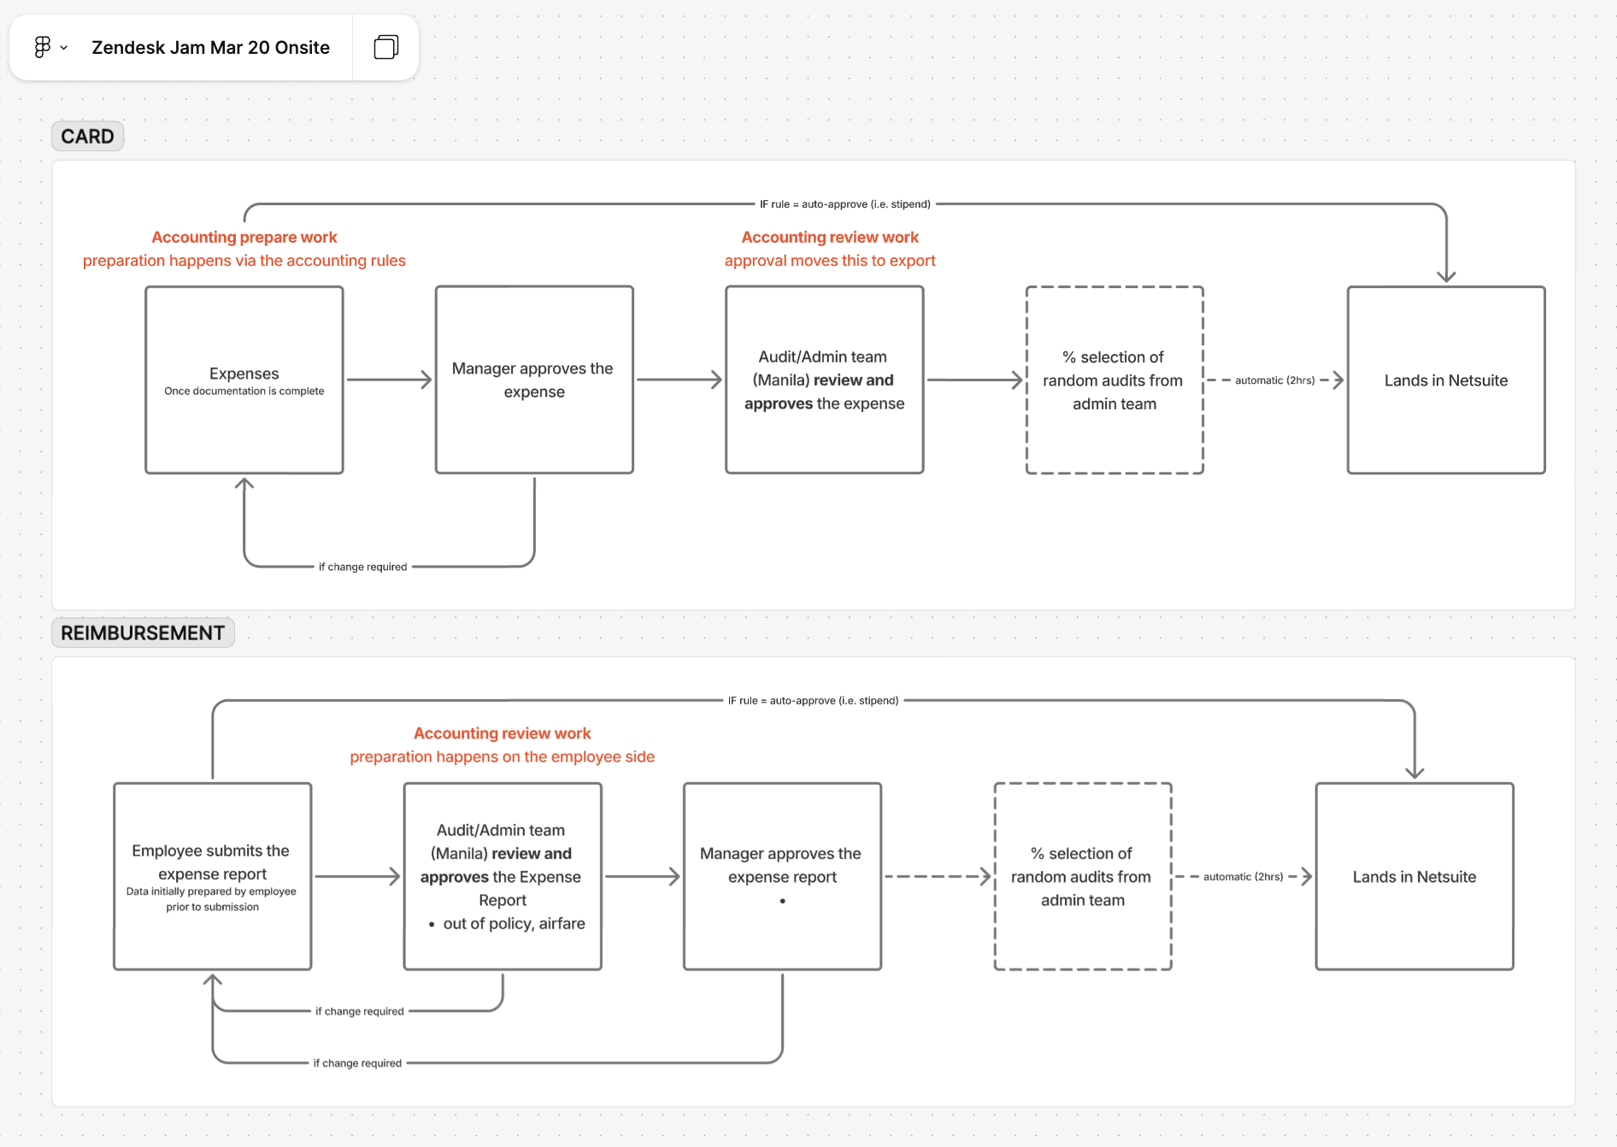
Task: Click CARD 'IF rule = auto-approve' connector label
Action: [x=845, y=204]
